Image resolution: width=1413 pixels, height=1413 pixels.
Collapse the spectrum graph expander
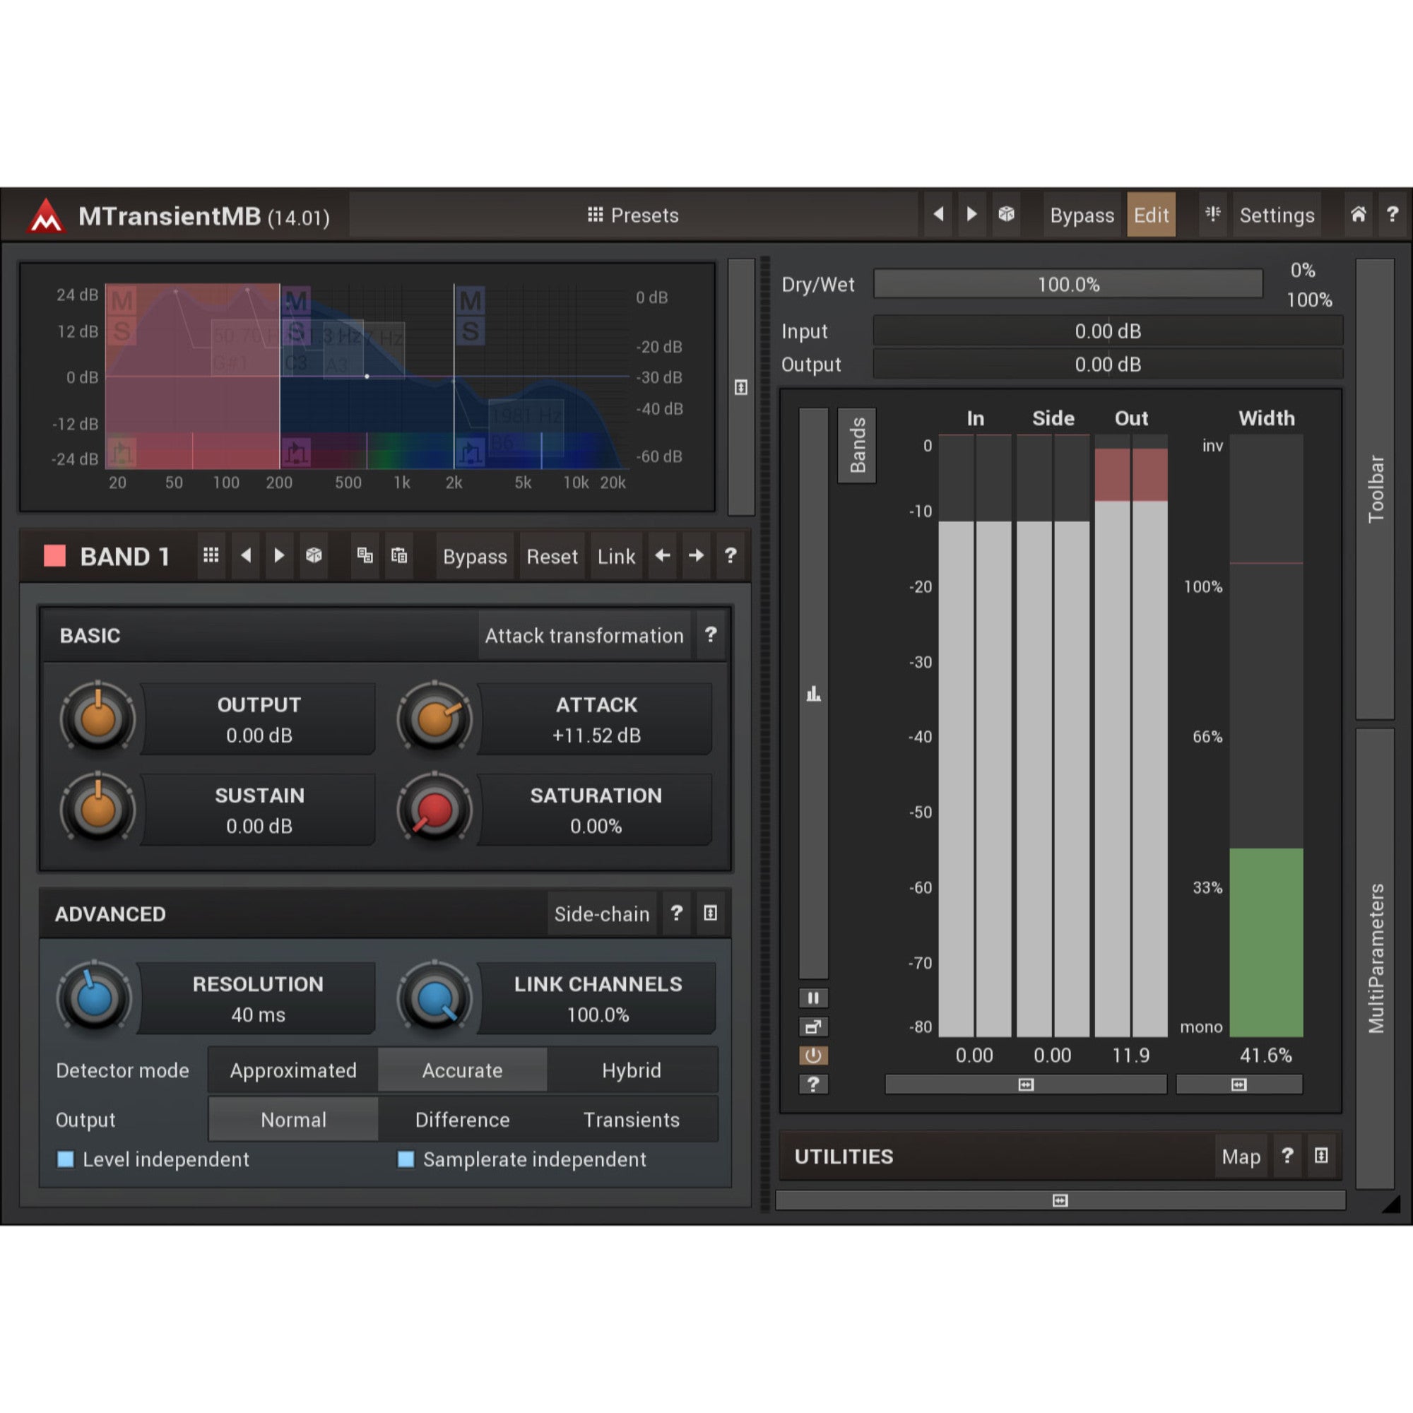click(x=741, y=387)
